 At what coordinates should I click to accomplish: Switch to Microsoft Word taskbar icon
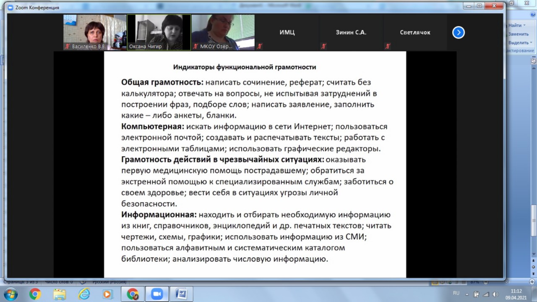coord(181,294)
